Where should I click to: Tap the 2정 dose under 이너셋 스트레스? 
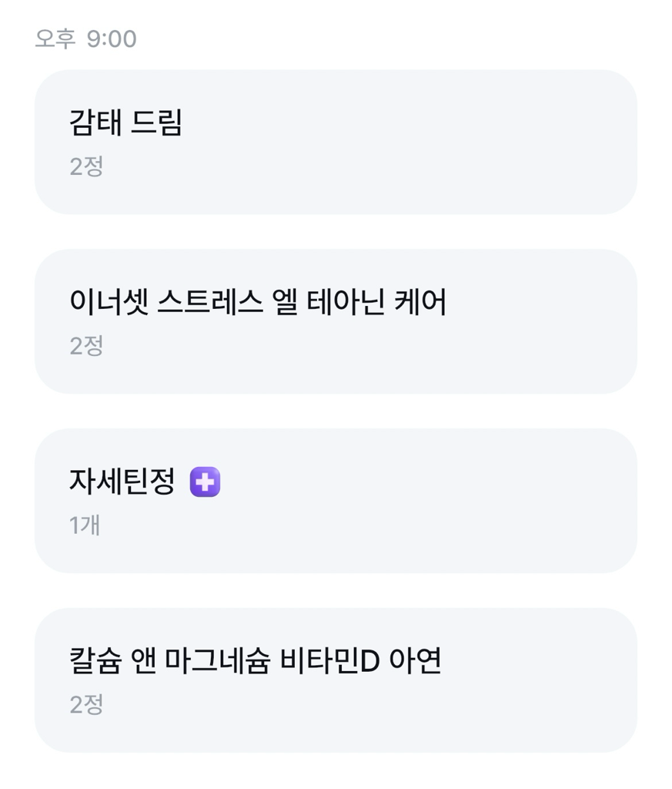(86, 346)
